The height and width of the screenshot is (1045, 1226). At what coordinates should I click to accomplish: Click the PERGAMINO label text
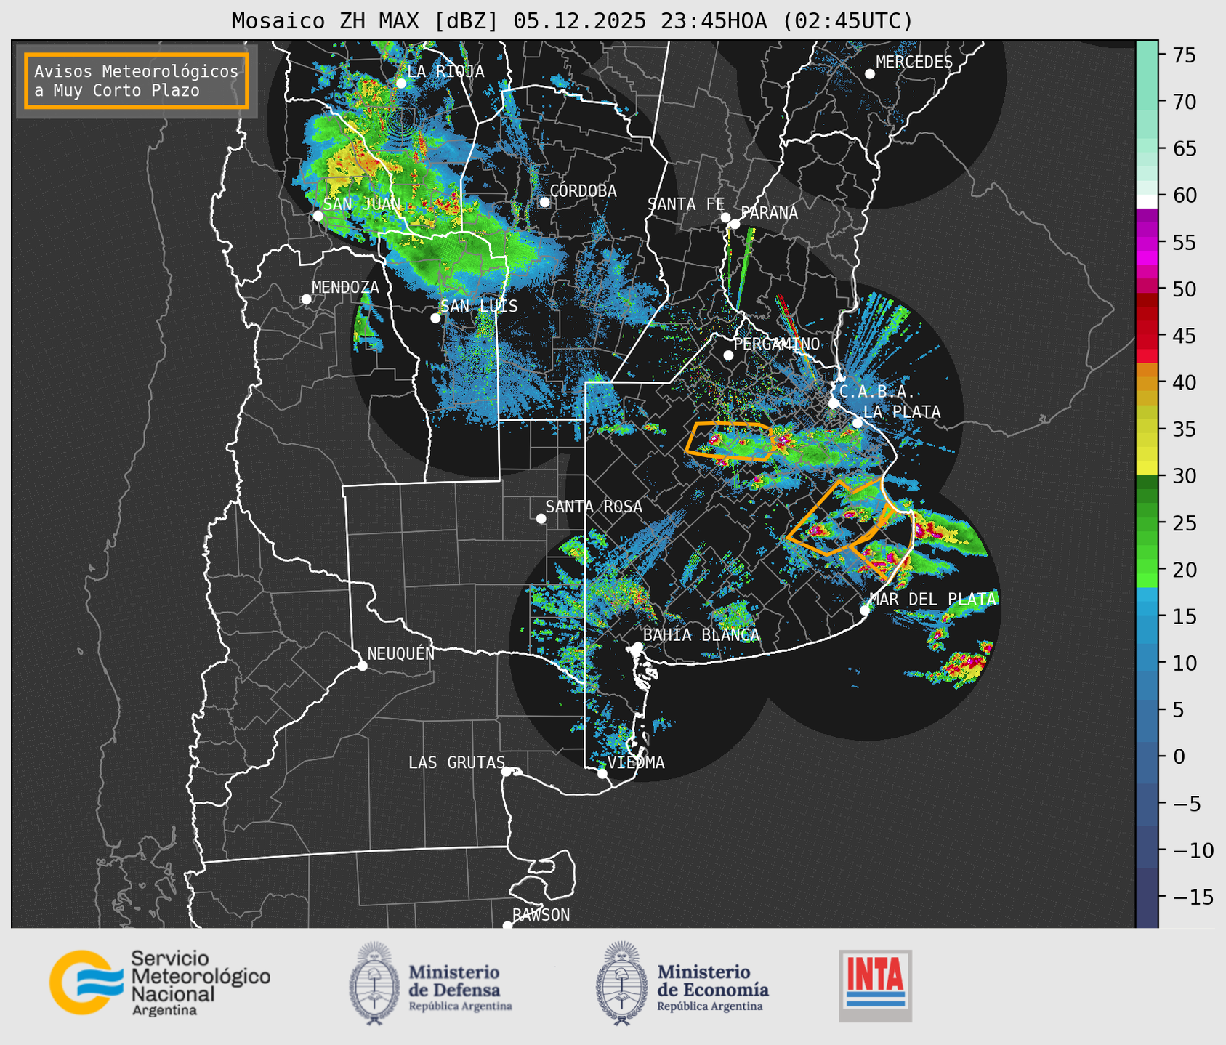coord(777,344)
